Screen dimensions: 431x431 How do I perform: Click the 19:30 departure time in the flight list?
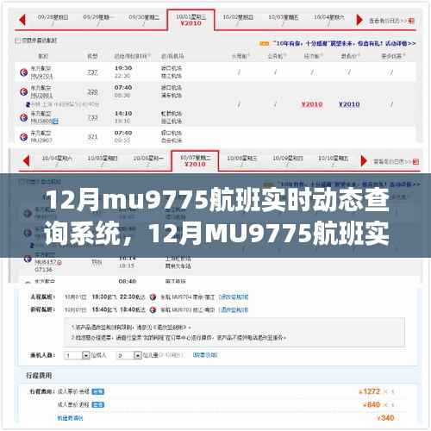123,68
